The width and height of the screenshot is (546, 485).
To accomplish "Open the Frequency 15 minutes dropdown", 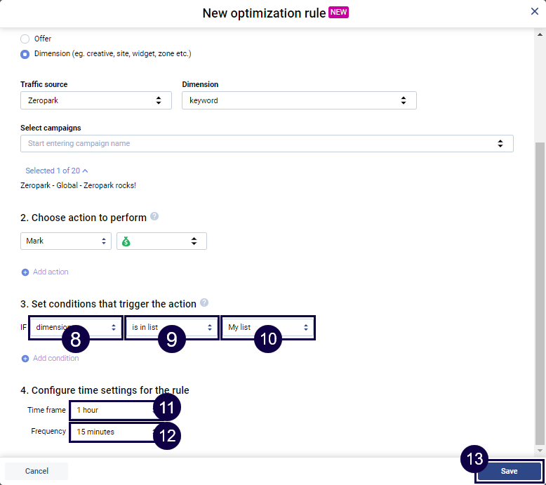I will point(112,432).
